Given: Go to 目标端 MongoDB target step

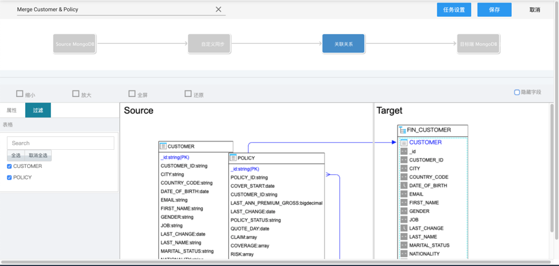Looking at the screenshot, I should coord(478,44).
